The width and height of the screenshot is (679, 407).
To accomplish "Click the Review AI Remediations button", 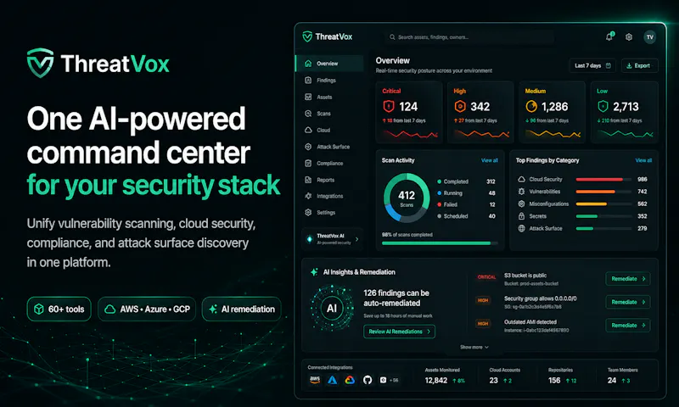I will pyautogui.click(x=399, y=332).
